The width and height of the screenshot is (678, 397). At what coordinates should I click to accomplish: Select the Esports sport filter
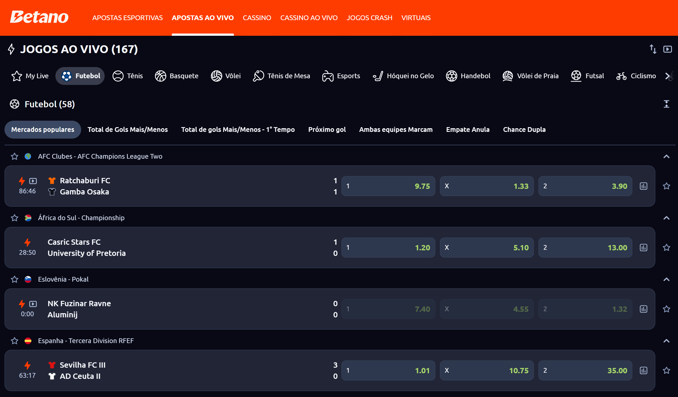click(x=341, y=76)
